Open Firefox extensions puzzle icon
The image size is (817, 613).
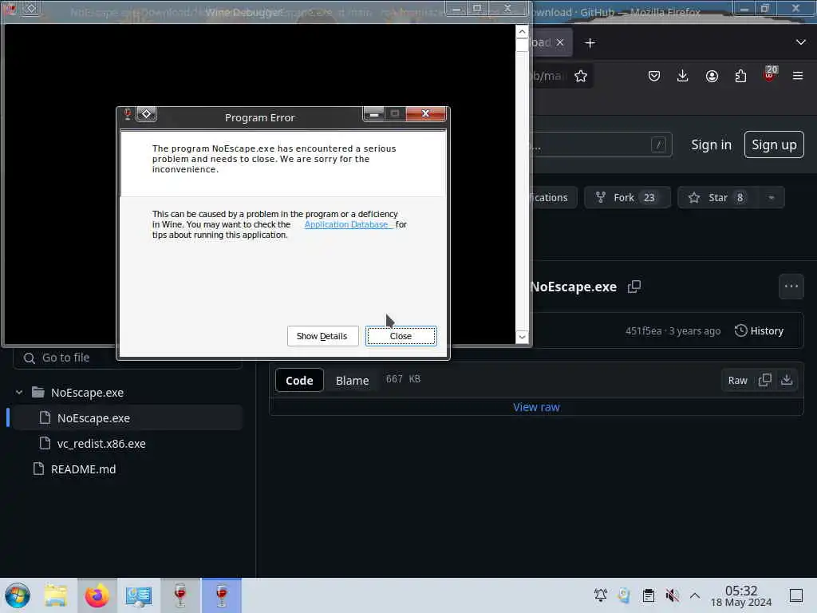740,76
